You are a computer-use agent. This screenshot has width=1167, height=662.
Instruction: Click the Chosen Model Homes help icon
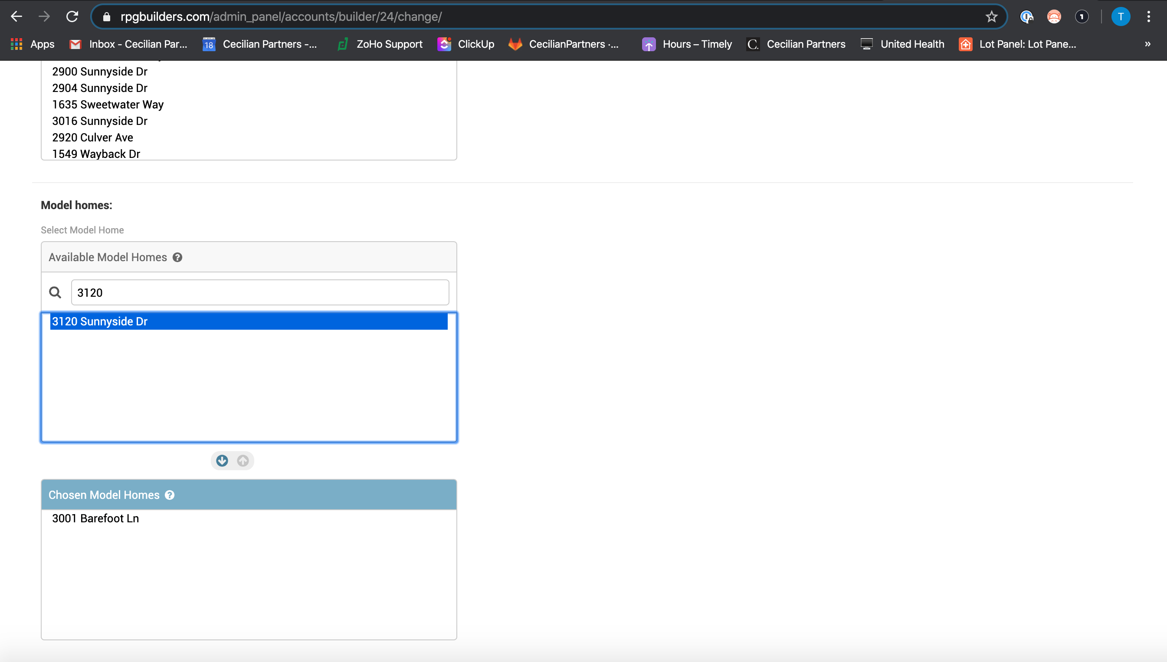tap(170, 495)
